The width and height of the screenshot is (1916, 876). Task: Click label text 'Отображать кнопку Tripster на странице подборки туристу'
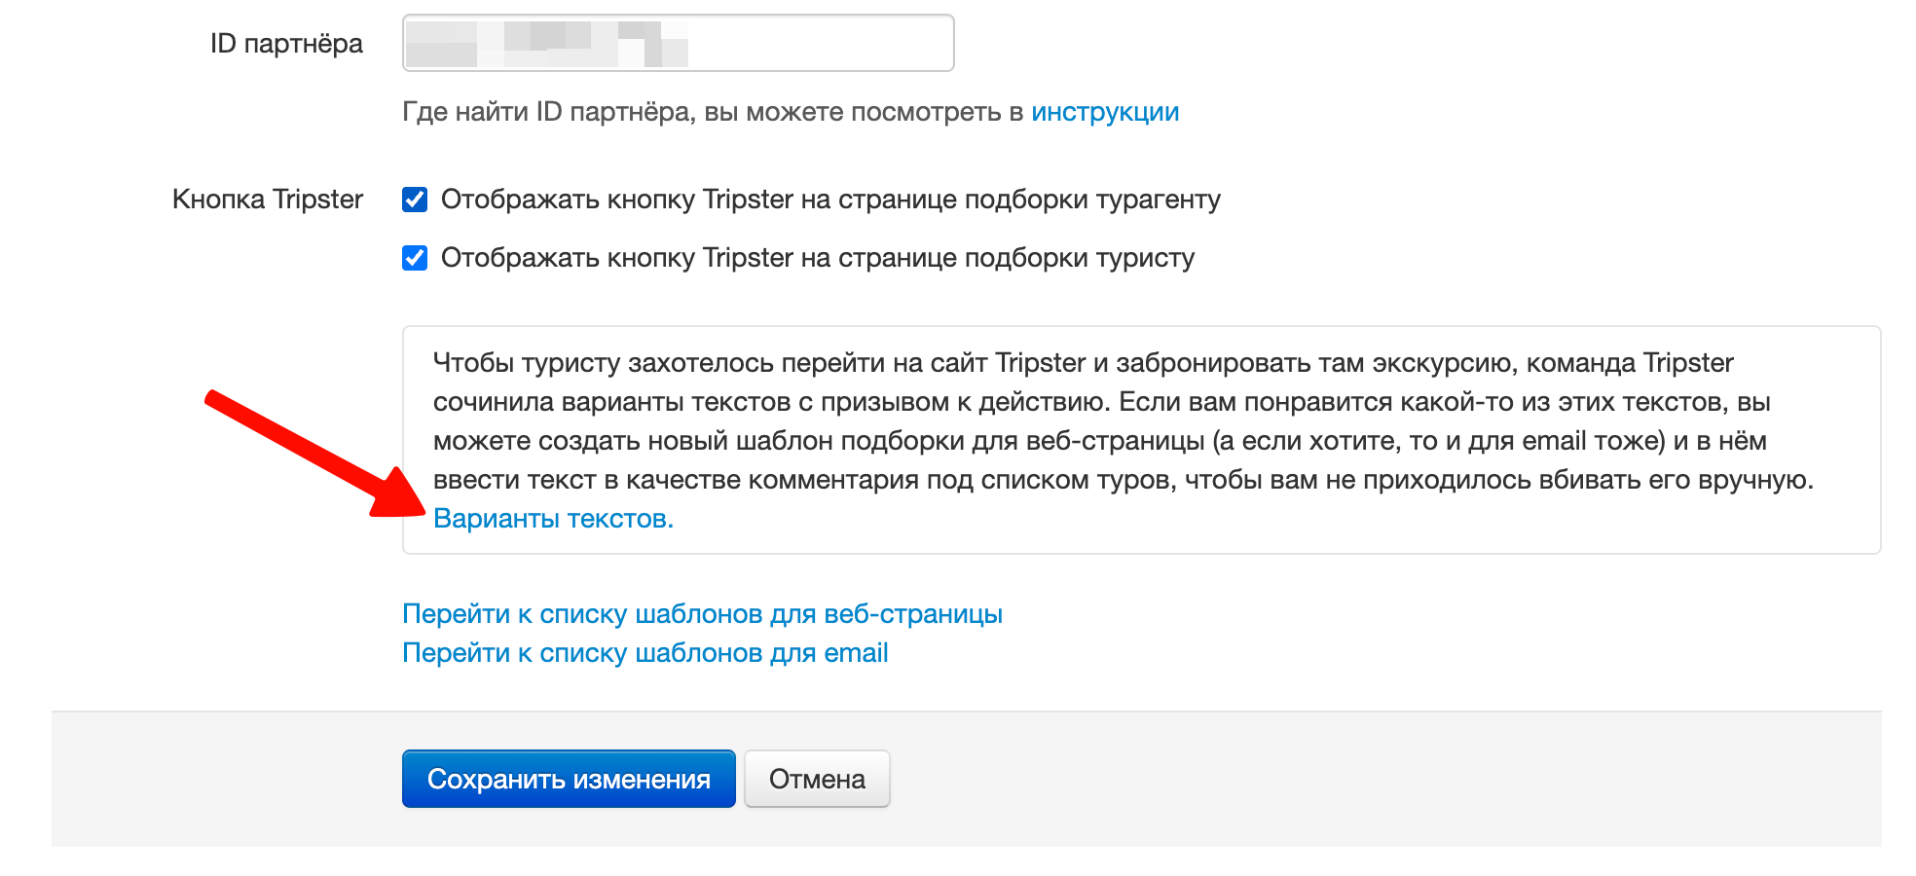click(818, 258)
